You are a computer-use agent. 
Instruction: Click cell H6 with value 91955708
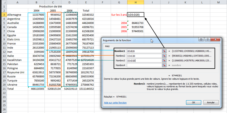click(136, 27)
